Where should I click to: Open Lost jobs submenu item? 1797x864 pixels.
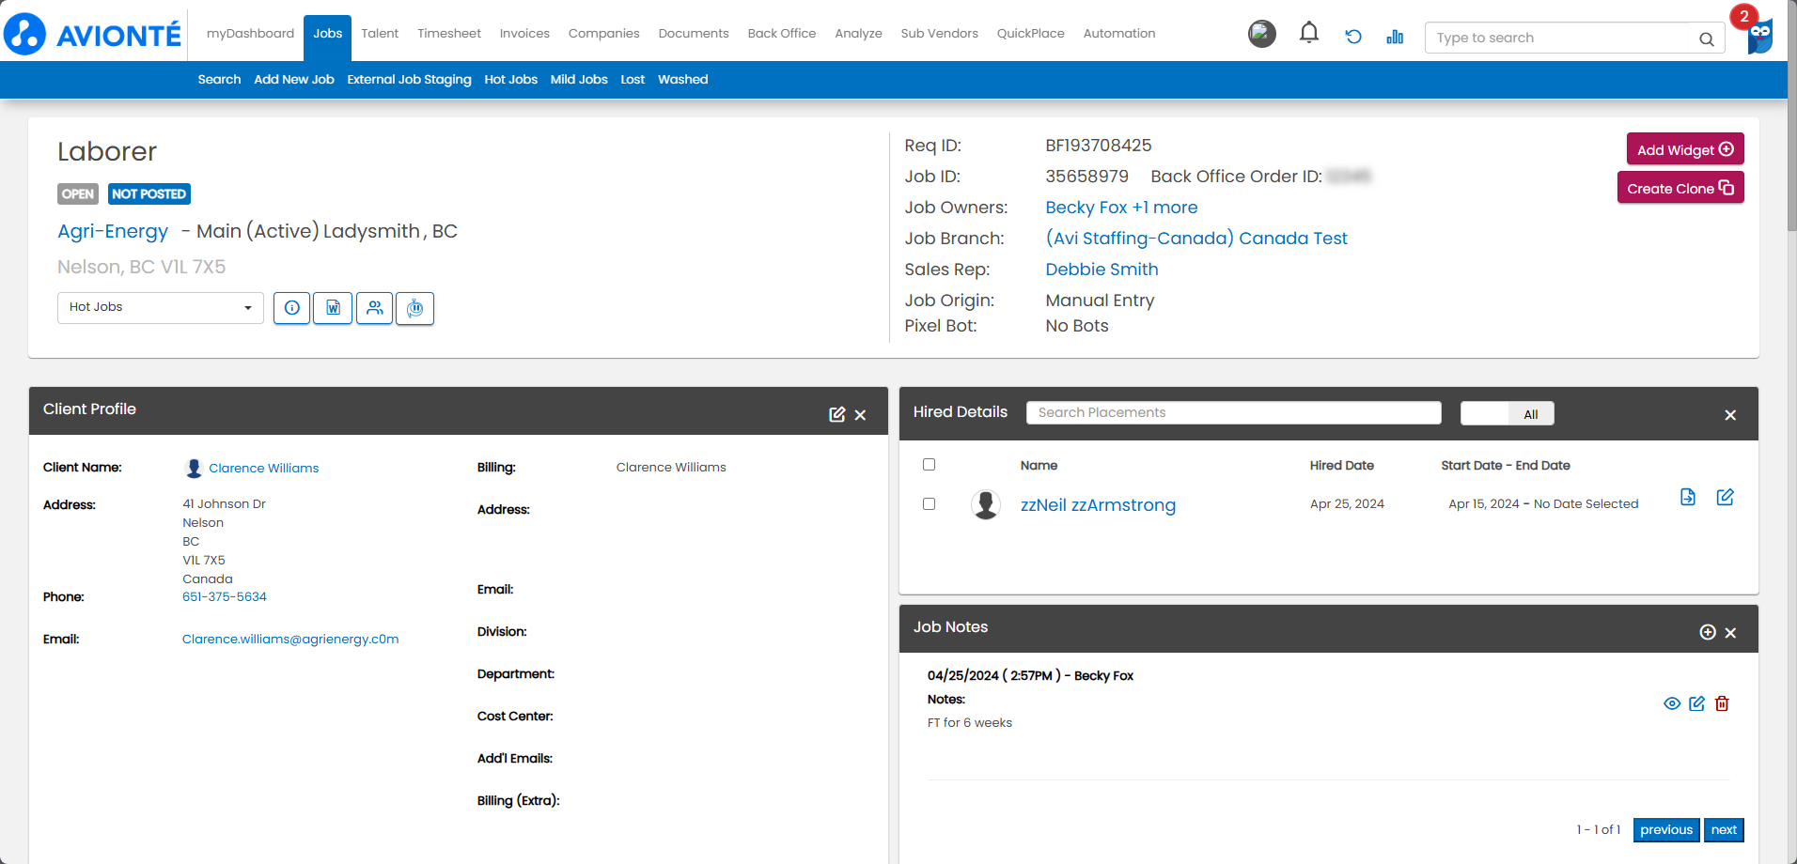(633, 80)
